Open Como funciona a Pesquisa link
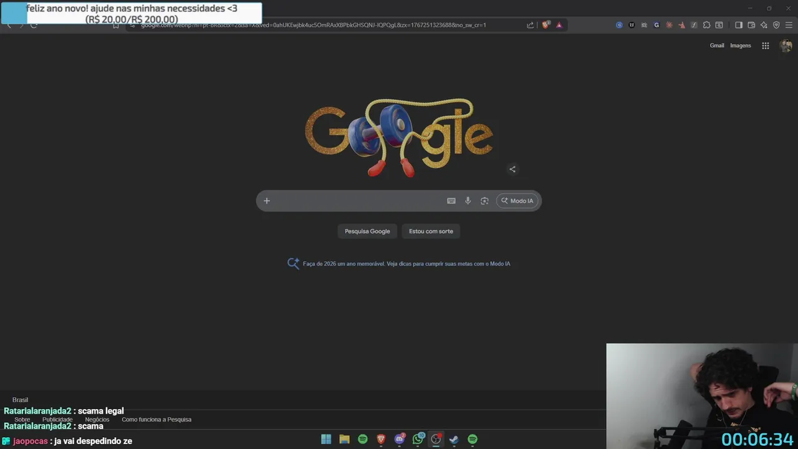The height and width of the screenshot is (449, 798). [156, 420]
